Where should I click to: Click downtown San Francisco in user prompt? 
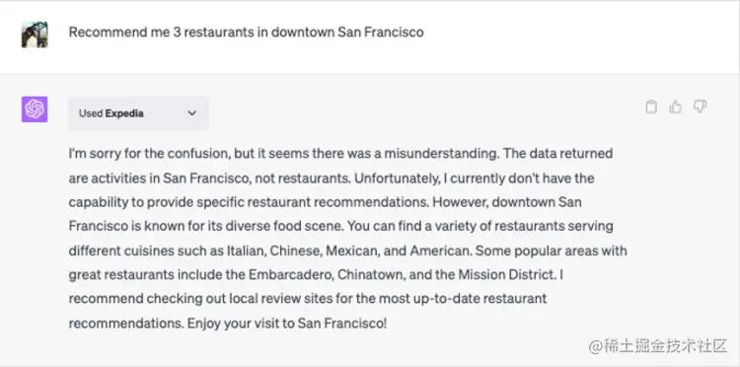(x=347, y=33)
